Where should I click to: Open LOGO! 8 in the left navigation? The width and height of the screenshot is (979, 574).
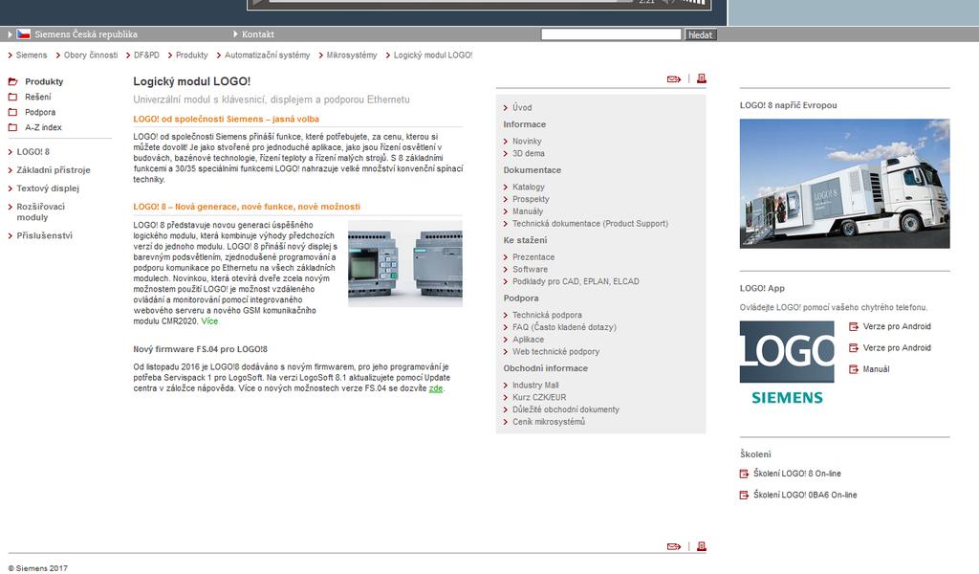33,152
